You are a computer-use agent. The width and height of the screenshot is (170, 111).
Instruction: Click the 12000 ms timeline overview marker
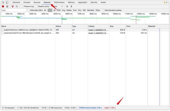141,14
